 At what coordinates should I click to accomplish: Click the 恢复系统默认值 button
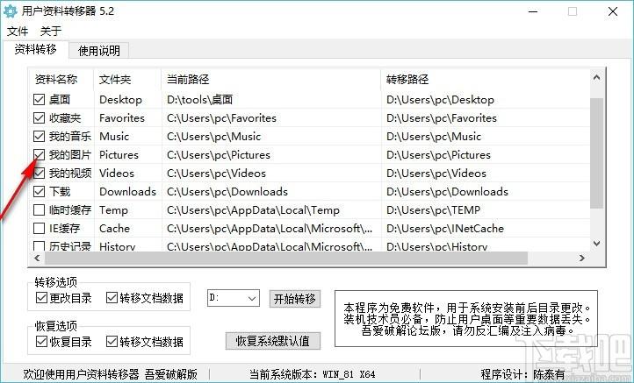tap(273, 341)
